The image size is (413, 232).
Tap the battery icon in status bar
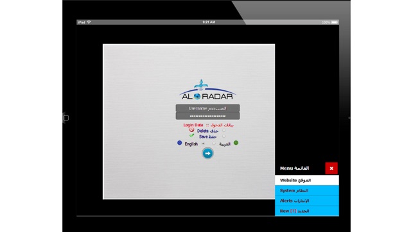[x=335, y=22]
